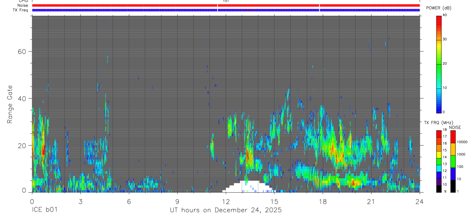Click the '24' tick on UT hours axis
The height and width of the screenshot is (218, 472).
[x=420, y=201]
